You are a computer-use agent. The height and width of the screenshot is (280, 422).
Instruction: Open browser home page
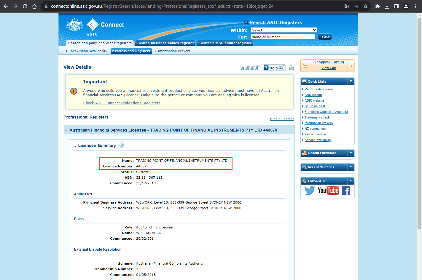(x=34, y=6)
